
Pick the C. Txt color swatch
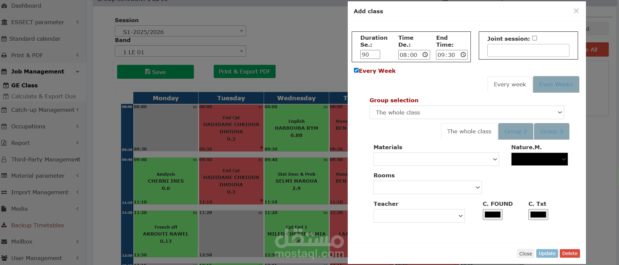(538, 215)
